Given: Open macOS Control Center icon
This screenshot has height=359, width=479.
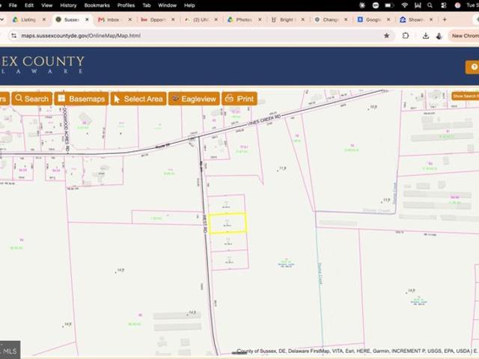Looking at the screenshot, I should click(444, 5).
